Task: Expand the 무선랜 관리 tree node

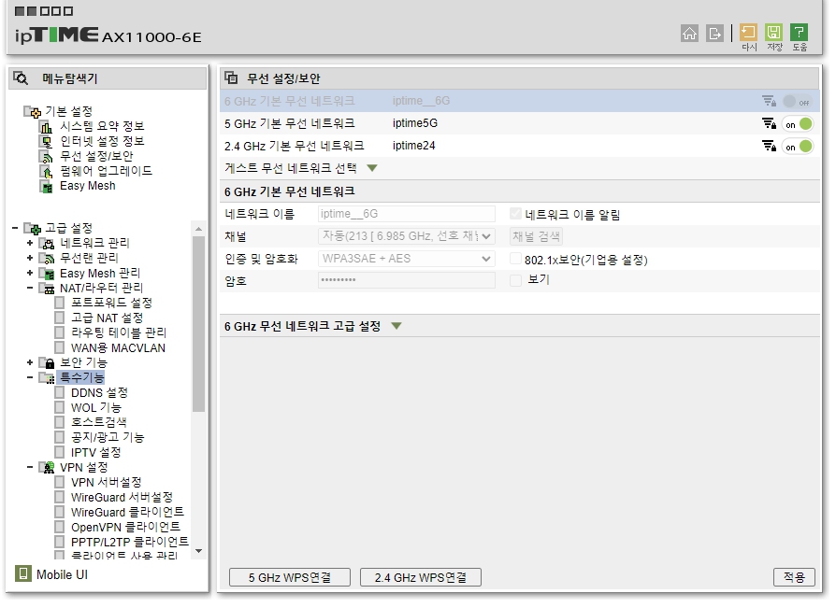Action: [30, 258]
